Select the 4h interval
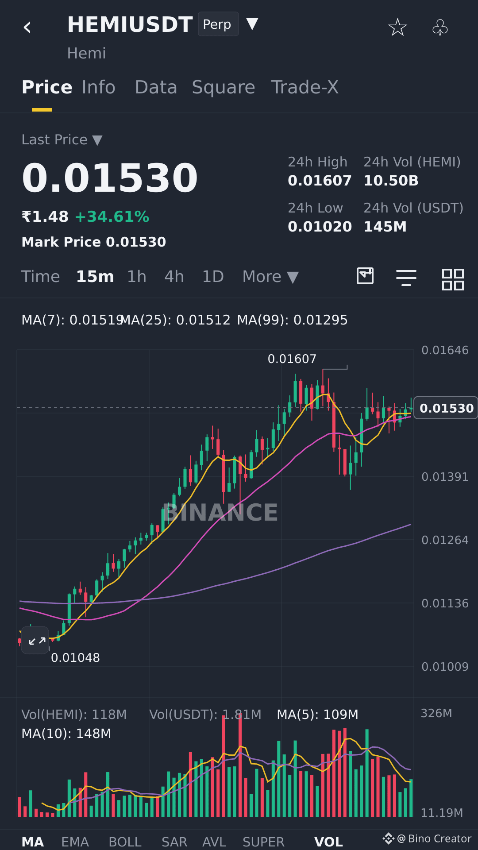Image resolution: width=478 pixels, height=850 pixels. coord(174,277)
